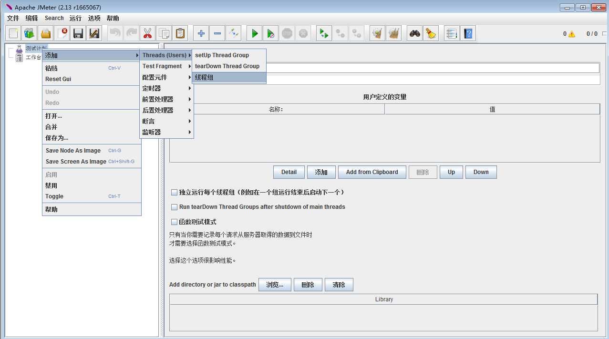The image size is (609, 339).
Task: Click Start no pauses icon
Action: [271, 33]
